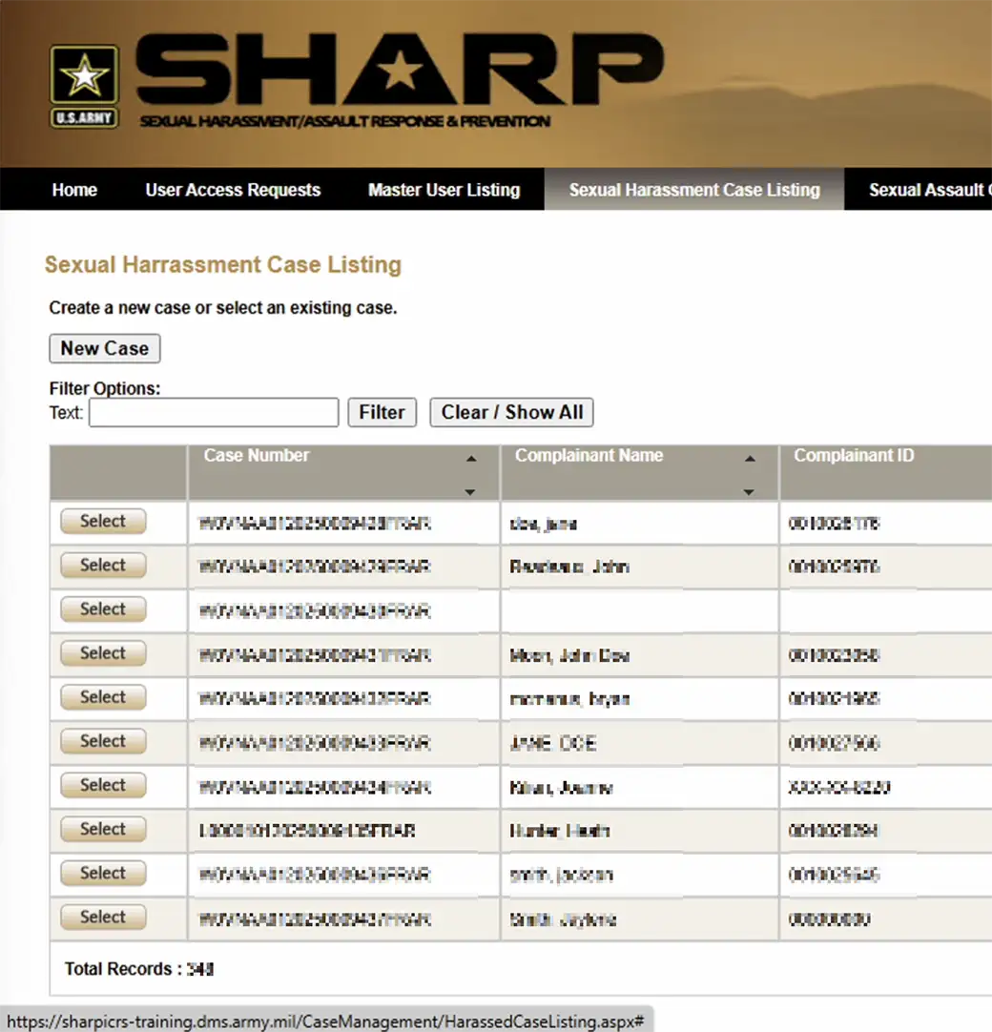Open the User Access Requests tab
992x1032 pixels.
tap(233, 190)
